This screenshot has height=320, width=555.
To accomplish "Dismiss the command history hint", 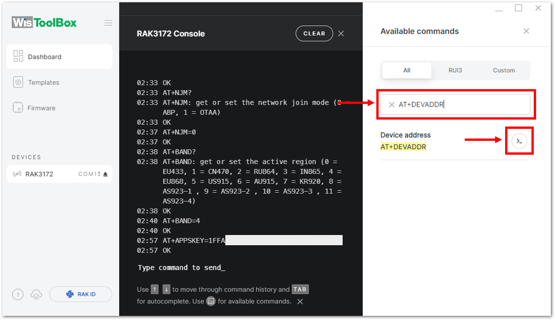I will 300,302.
